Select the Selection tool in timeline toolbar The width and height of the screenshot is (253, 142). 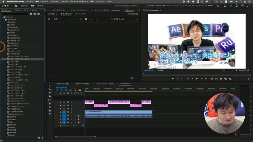(x=50, y=86)
